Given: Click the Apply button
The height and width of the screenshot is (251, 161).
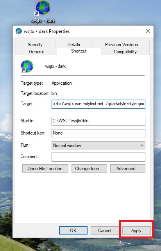Looking at the screenshot, I should pyautogui.click(x=136, y=230).
